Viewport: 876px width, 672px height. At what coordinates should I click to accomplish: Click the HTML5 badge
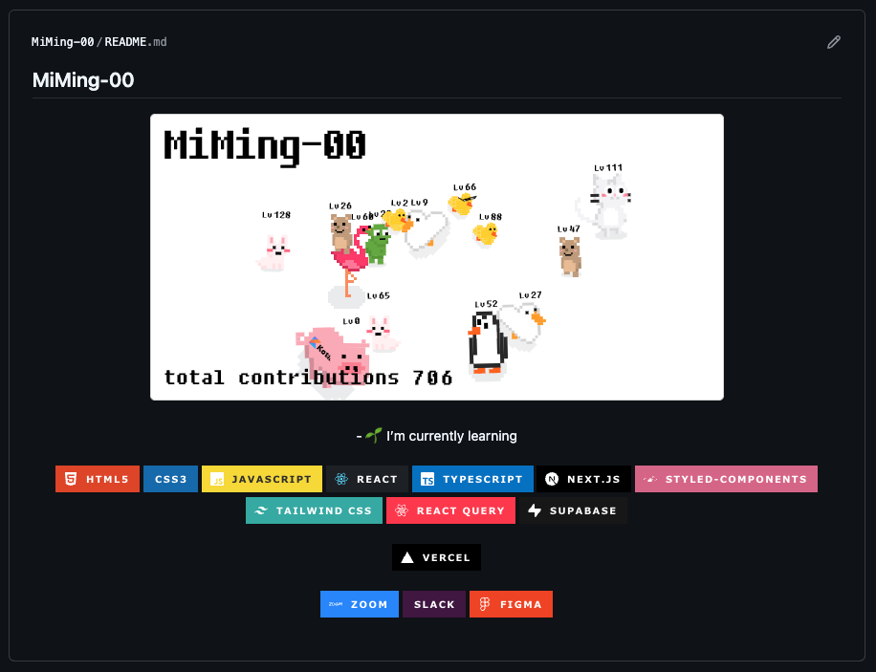(98, 479)
